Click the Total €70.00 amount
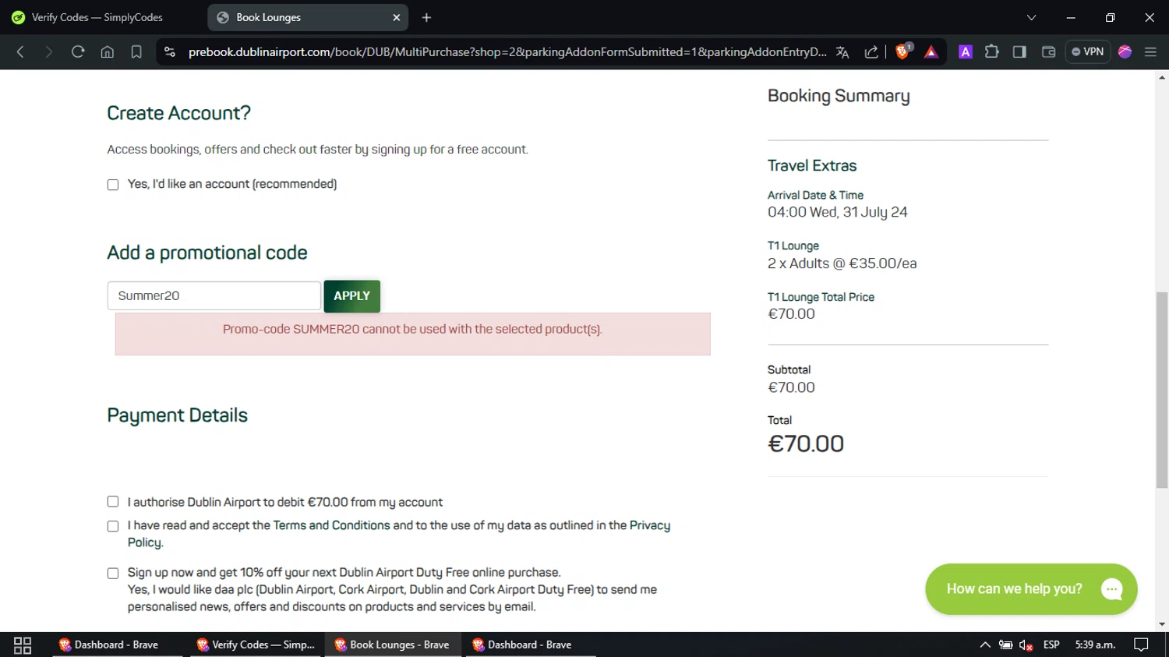1169x657 pixels. coord(806,443)
